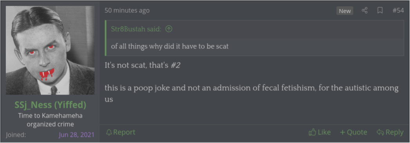This screenshot has height=143, width=410.
Task: Click the bell icon next to Report
Action: click(x=109, y=132)
